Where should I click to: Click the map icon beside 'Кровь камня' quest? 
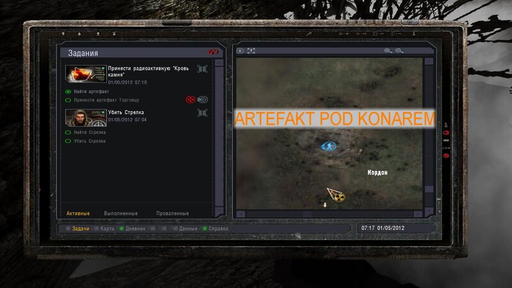pyautogui.click(x=202, y=69)
